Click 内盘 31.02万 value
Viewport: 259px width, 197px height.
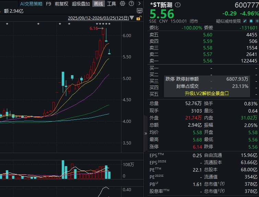[249, 118]
